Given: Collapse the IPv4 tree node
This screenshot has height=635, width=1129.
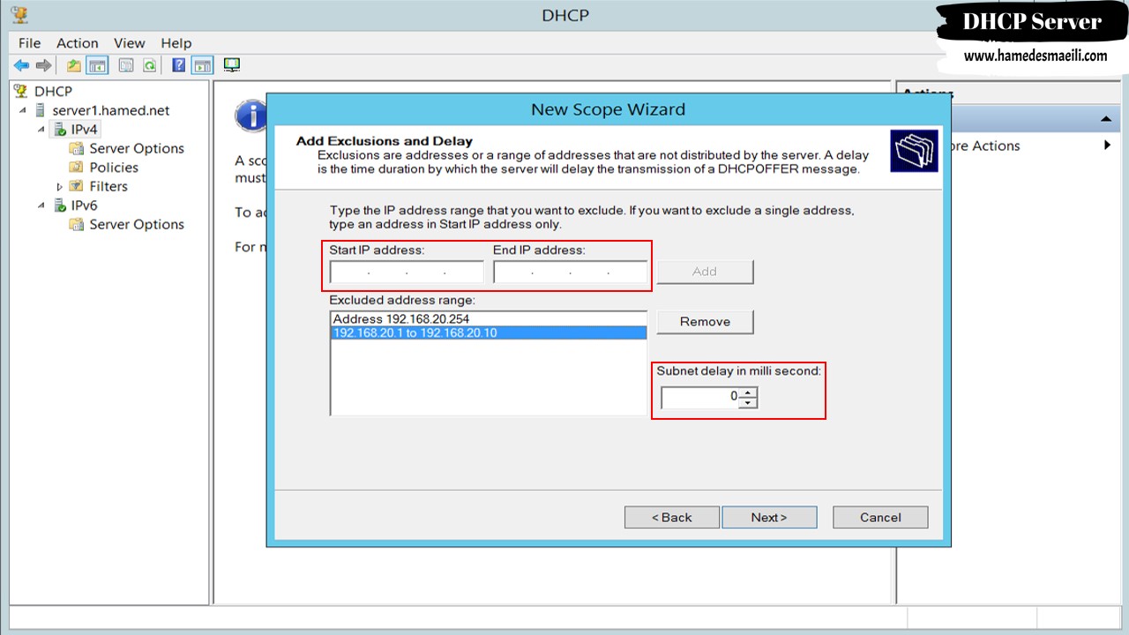Looking at the screenshot, I should [x=41, y=130].
